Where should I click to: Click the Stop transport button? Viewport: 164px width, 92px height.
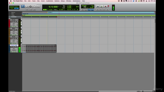pos(98,6)
